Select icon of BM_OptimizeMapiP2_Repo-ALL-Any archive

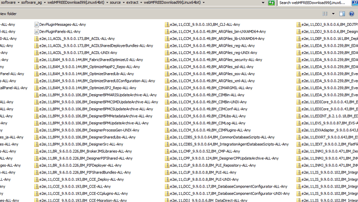pos(36,67)
